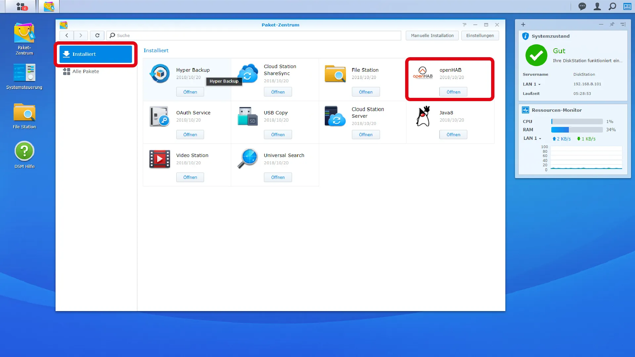Click the openHAB package logo
This screenshot has height=357, width=635.
(423, 73)
